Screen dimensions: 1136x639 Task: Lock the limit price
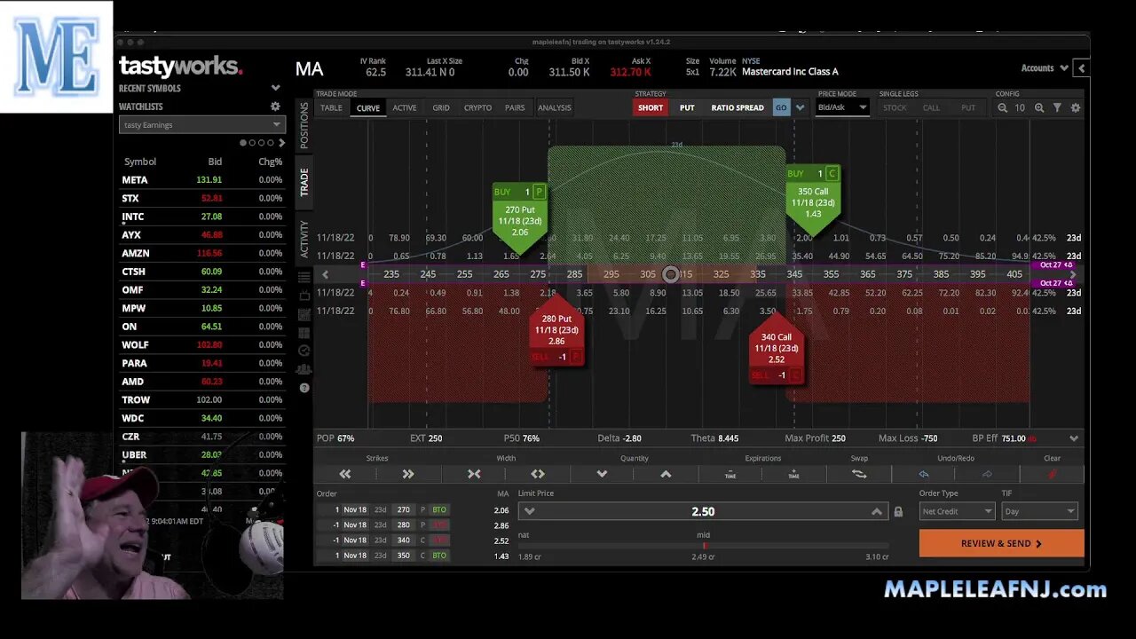coord(898,512)
